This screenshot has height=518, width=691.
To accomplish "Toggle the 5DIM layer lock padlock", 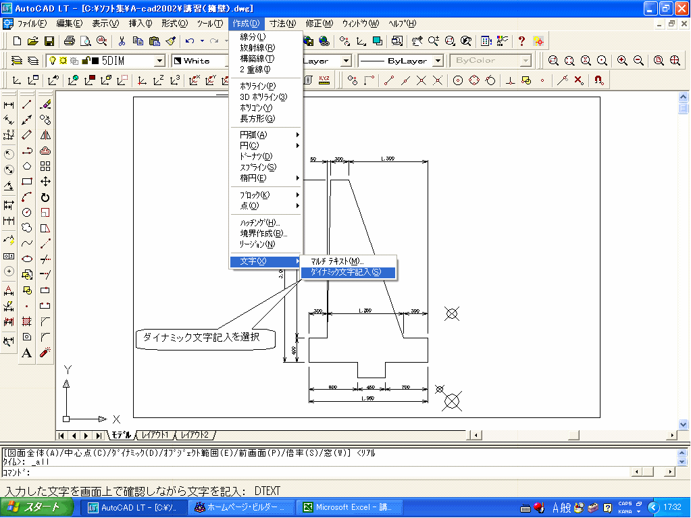I will click(x=86, y=60).
